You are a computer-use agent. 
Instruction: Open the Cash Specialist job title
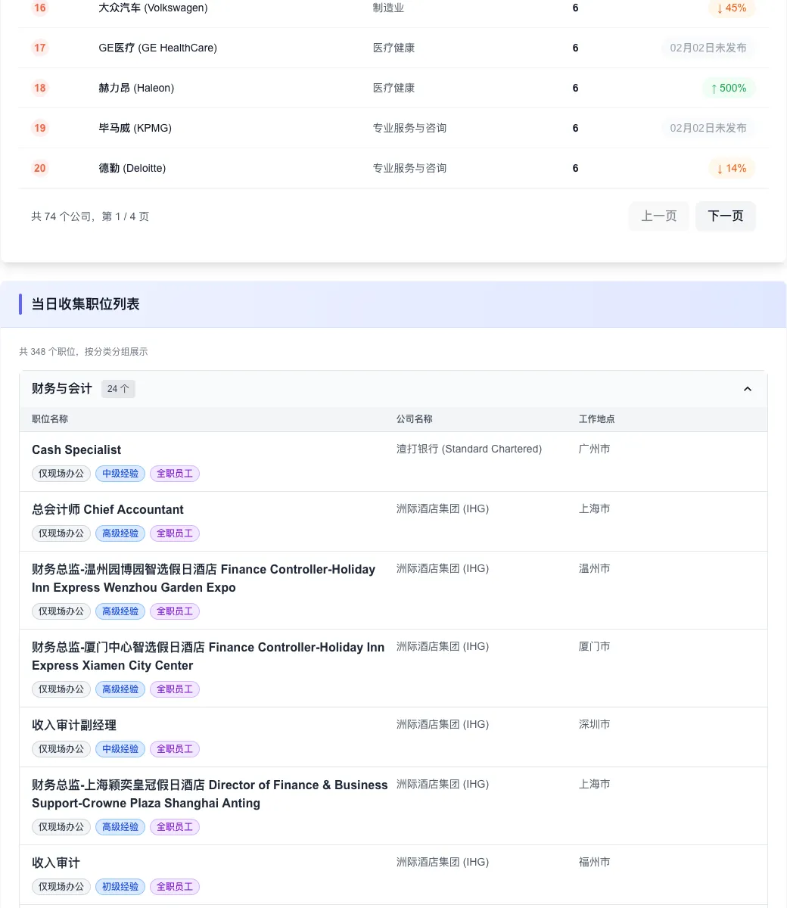pos(76,449)
